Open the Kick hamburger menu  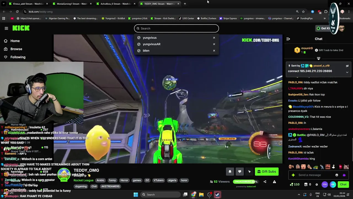[x=6, y=28]
